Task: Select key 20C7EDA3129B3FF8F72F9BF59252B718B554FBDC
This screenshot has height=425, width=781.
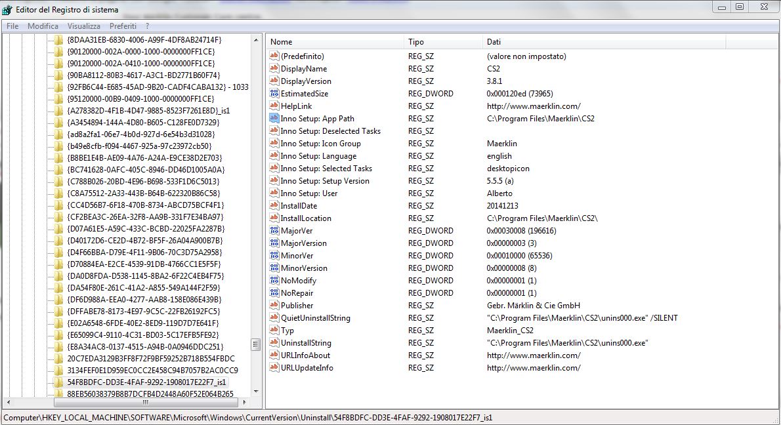Action: coord(151,358)
